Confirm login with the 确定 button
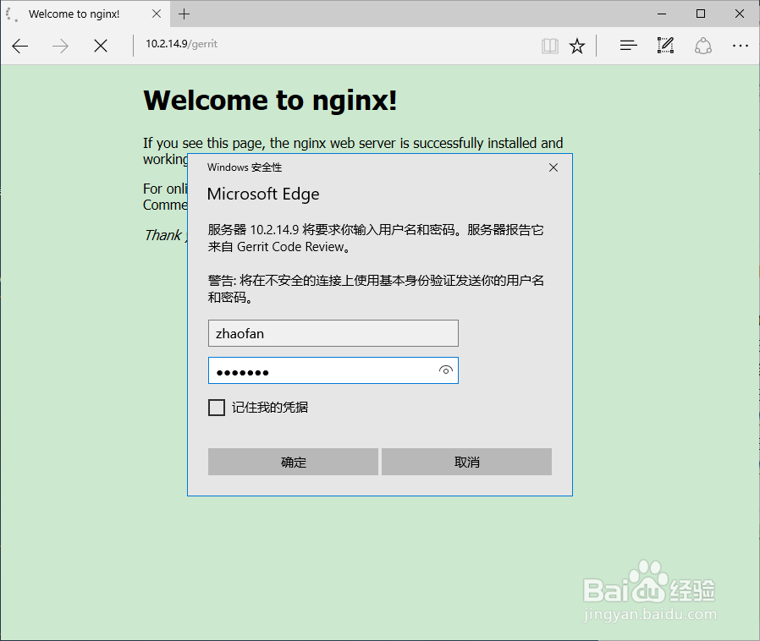 point(293,462)
